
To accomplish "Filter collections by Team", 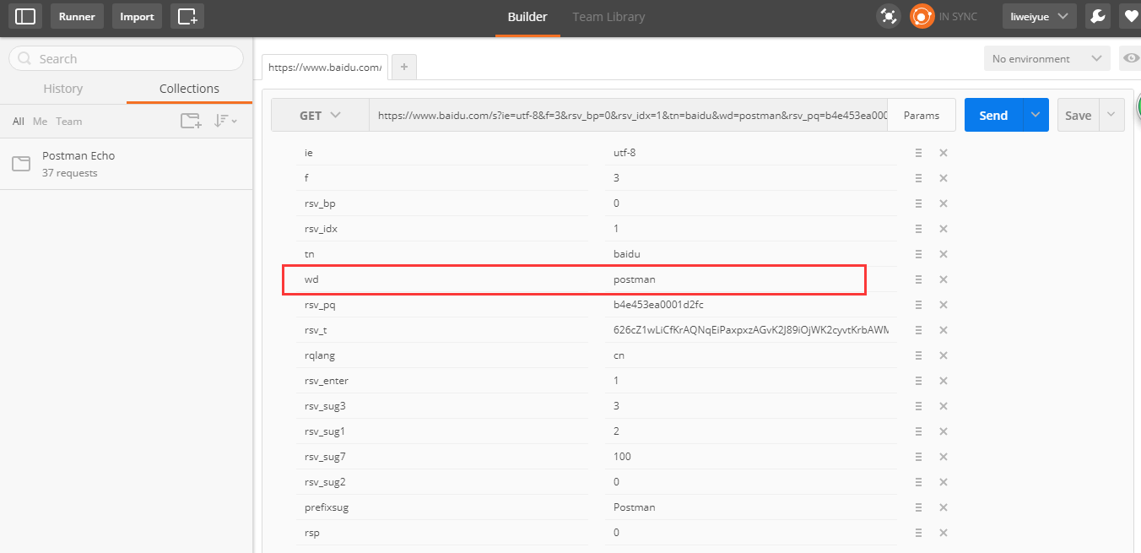I will pos(69,122).
